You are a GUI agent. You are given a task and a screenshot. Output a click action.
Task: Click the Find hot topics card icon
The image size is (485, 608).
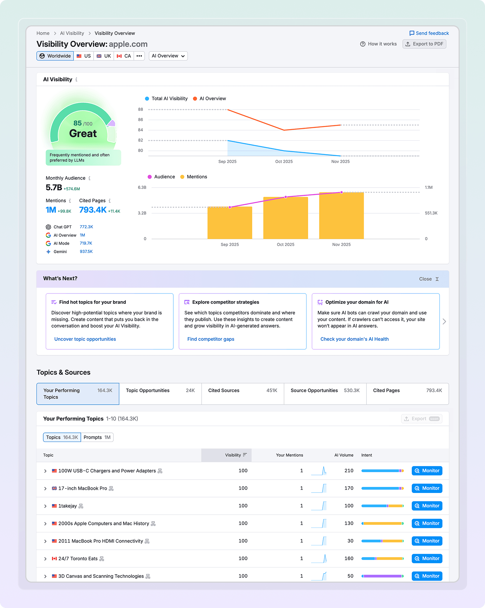54,302
